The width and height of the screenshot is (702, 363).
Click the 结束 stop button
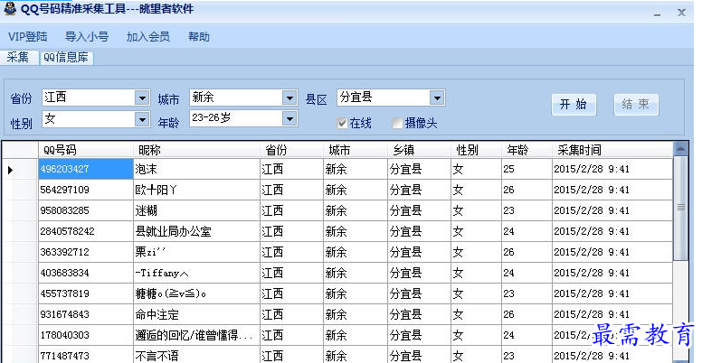(636, 105)
